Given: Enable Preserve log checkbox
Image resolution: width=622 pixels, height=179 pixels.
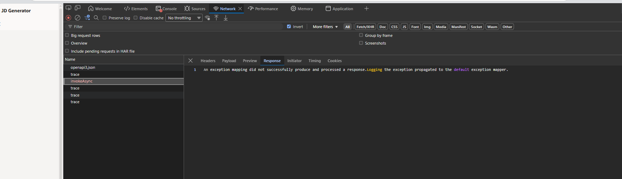Looking at the screenshot, I should pyautogui.click(x=104, y=18).
